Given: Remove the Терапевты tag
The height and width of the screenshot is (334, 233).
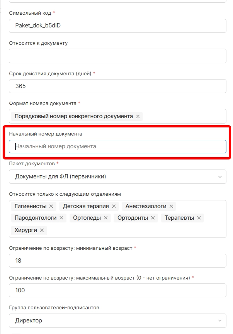Looking at the screenshot, I should (x=199, y=218).
